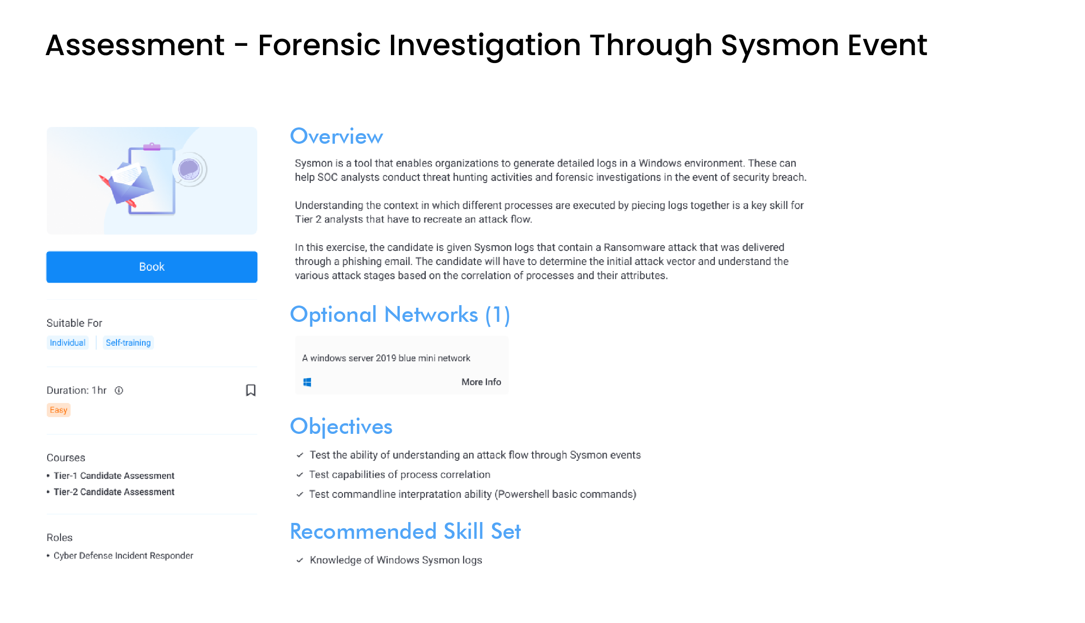1085x623 pixels.
Task: Open Tier-1 Candidate Assessment course
Action: tap(114, 476)
